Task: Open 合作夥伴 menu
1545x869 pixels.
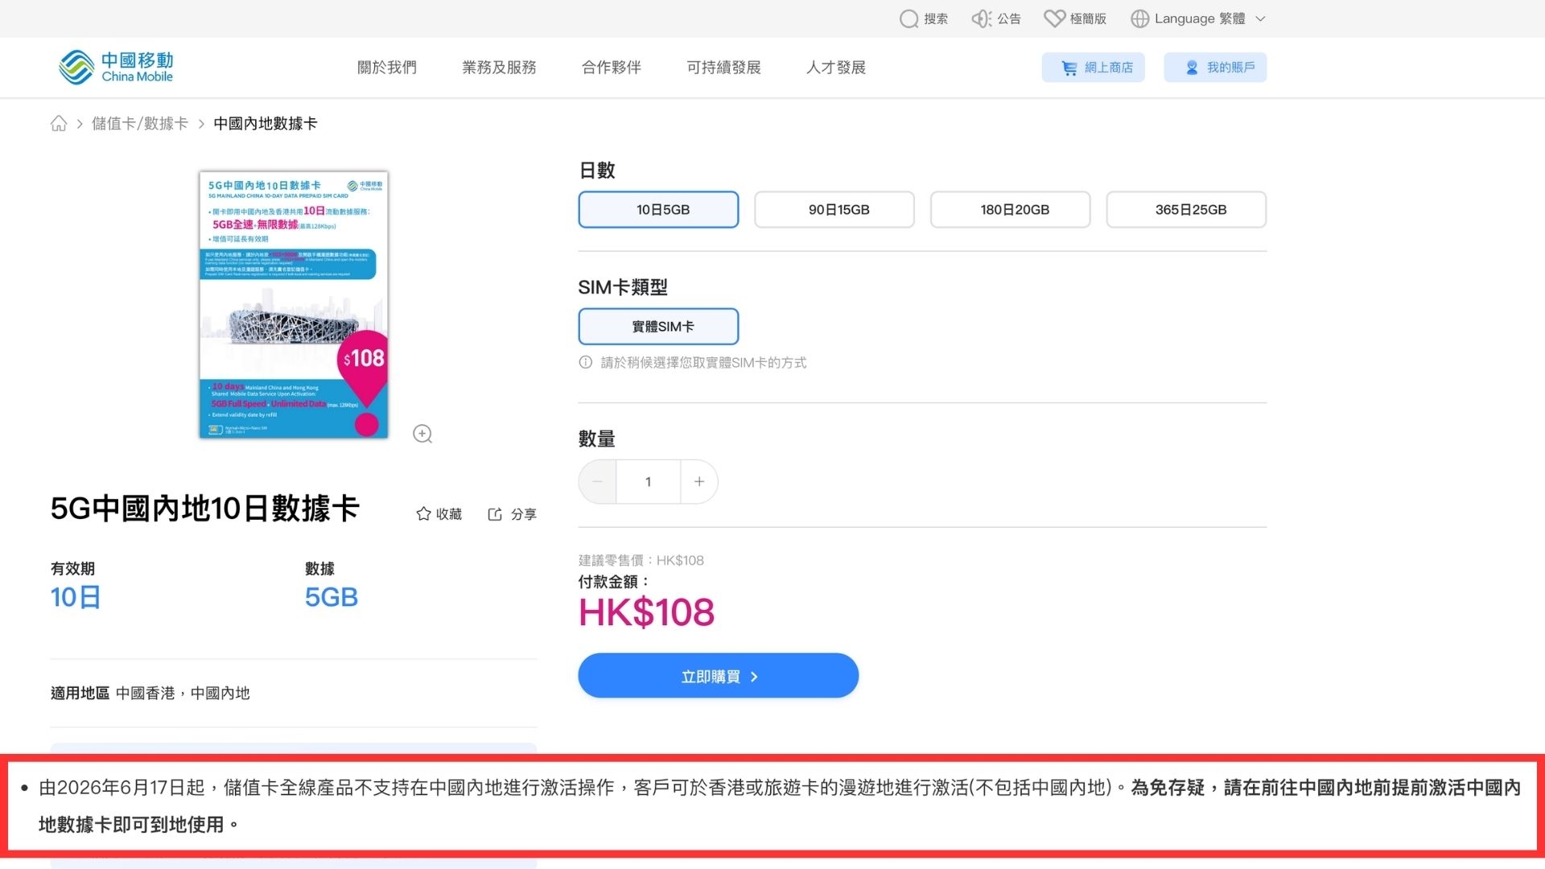Action: coord(612,68)
